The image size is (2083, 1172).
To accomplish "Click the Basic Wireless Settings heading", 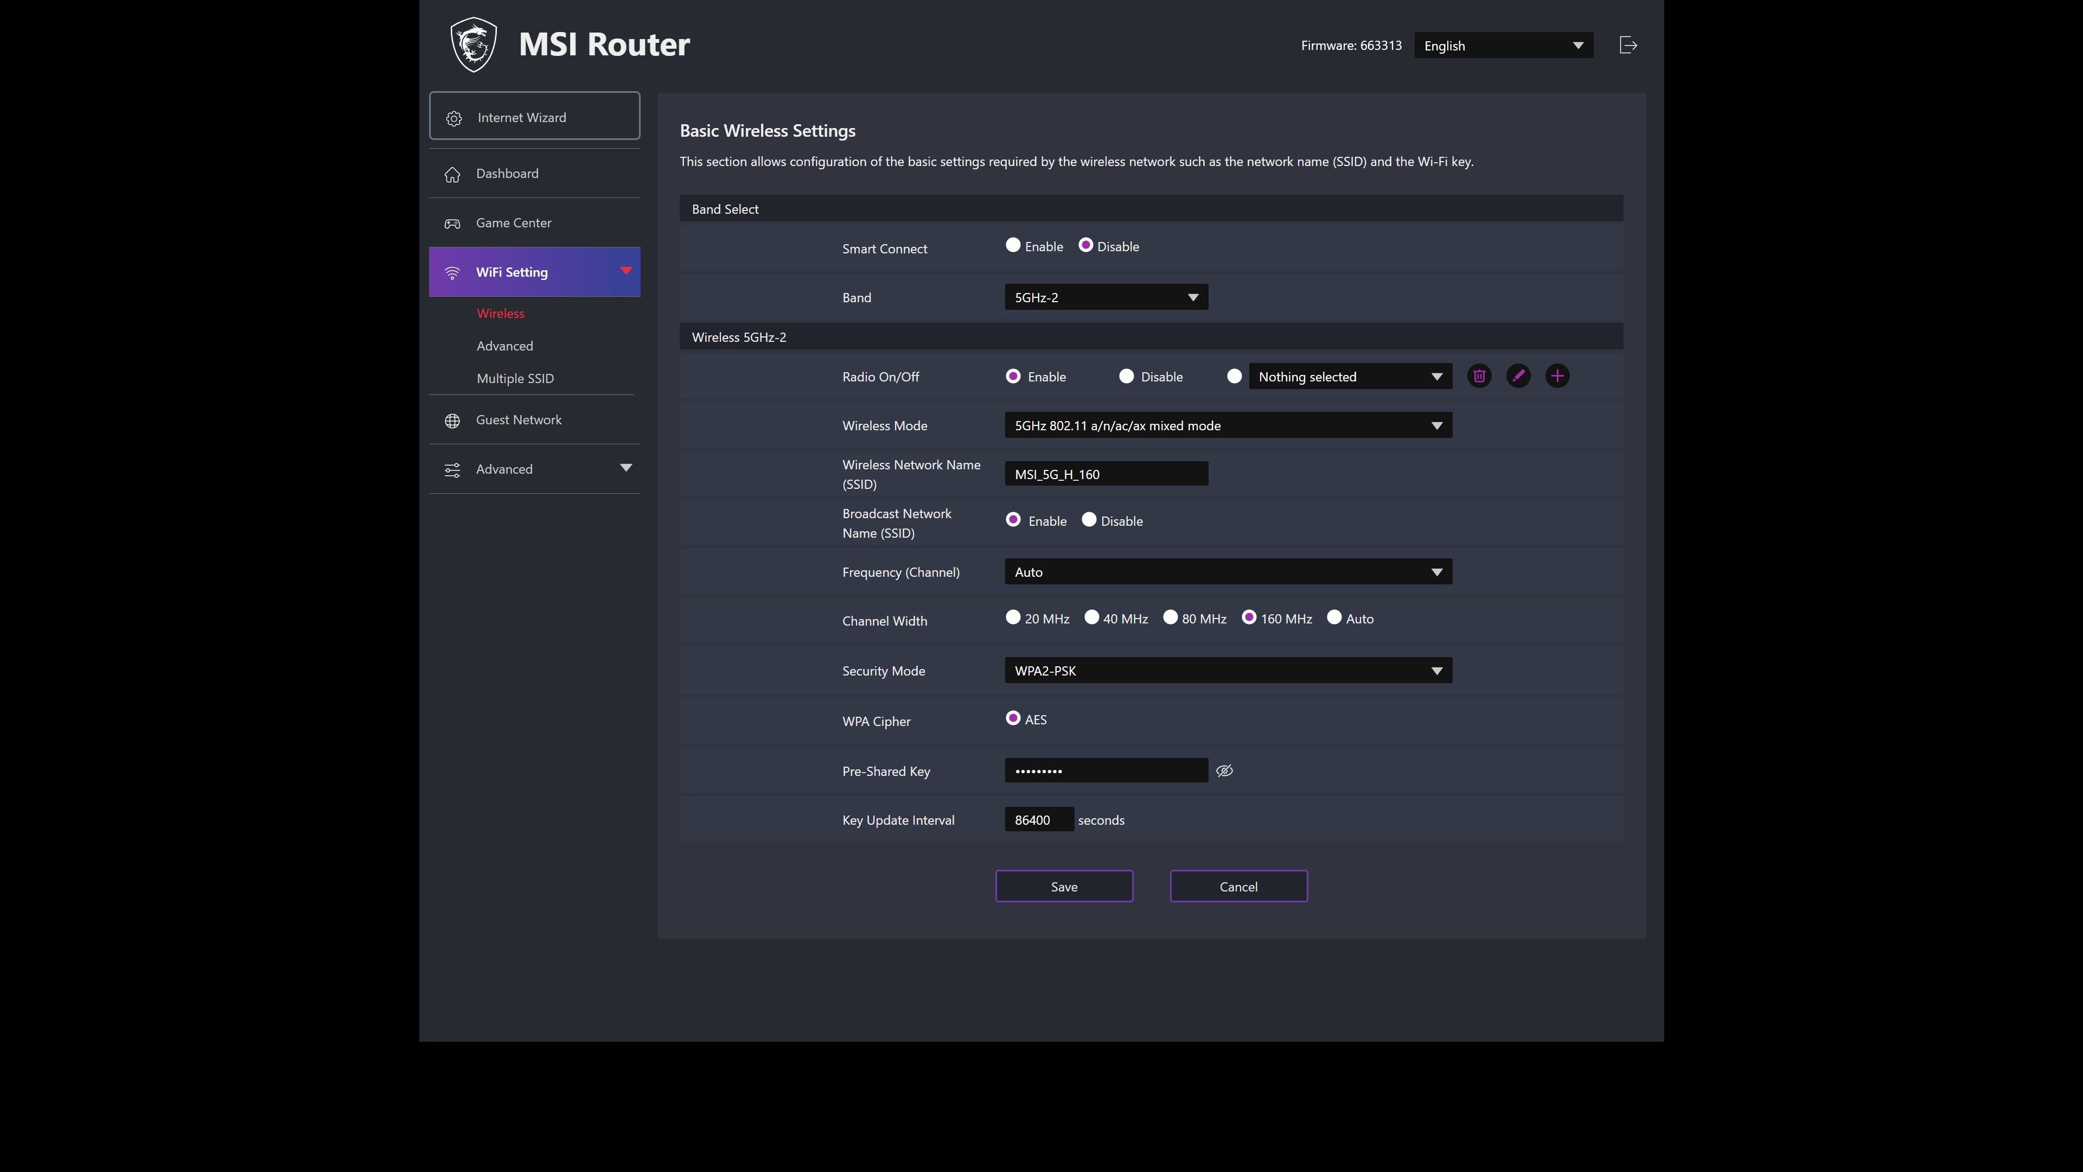I will pos(768,131).
